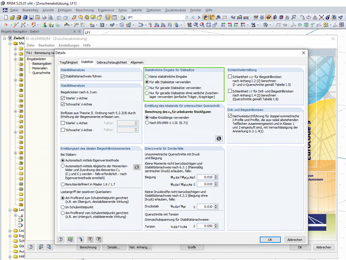346x260 pixels.
Task: Check Schlankheit λT für Drill- und Biegedrillknicken
Action: coord(230,91)
